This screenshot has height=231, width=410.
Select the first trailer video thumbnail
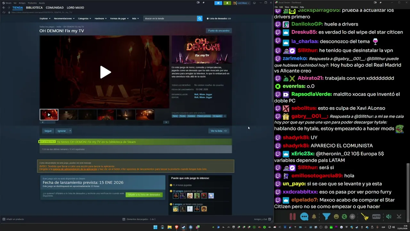[x=49, y=115]
